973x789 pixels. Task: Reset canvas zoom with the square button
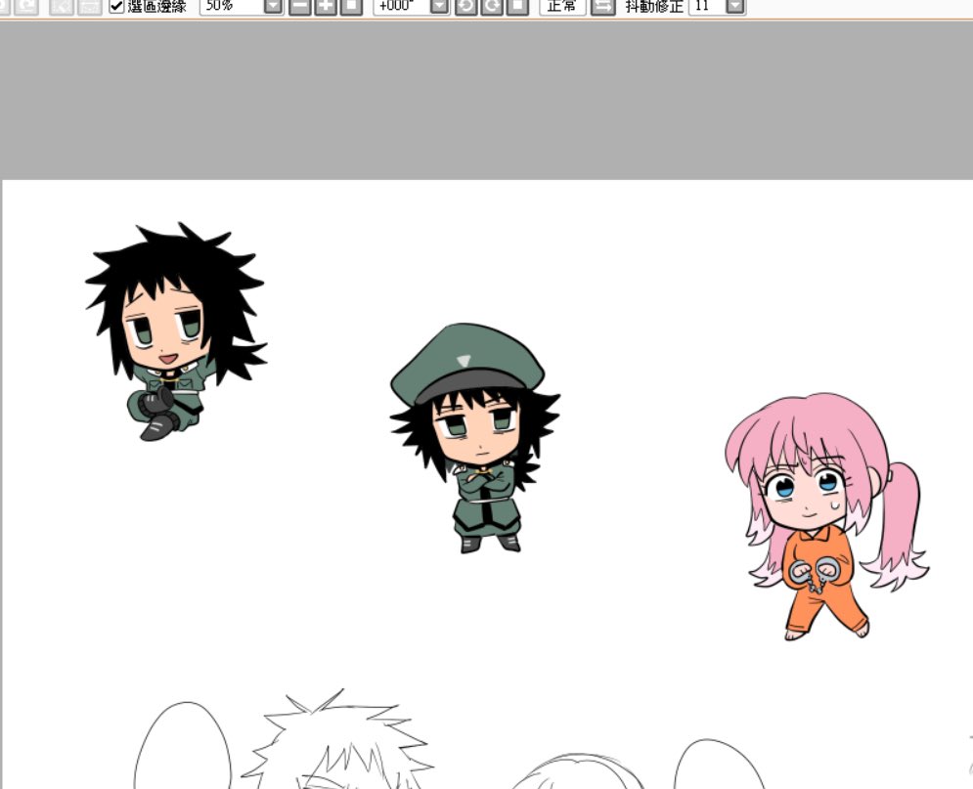[x=352, y=6]
